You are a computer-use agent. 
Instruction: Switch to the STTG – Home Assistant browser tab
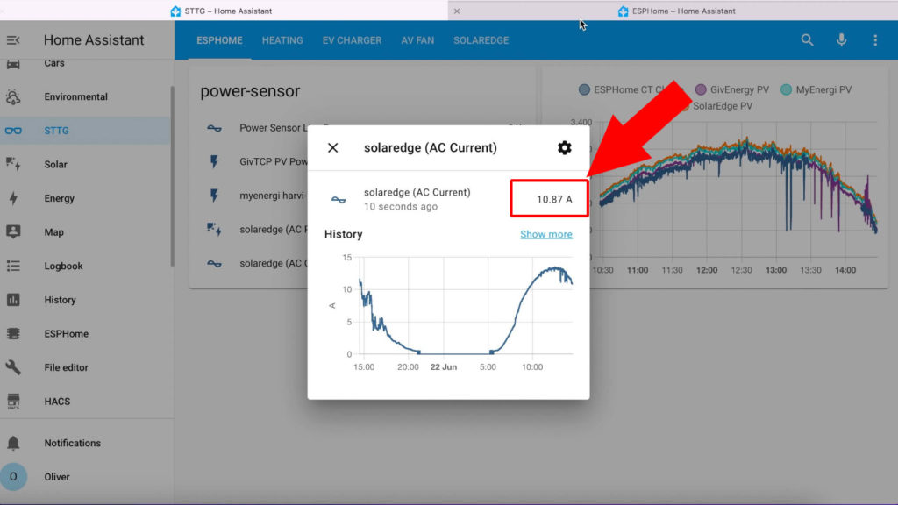coord(224,11)
